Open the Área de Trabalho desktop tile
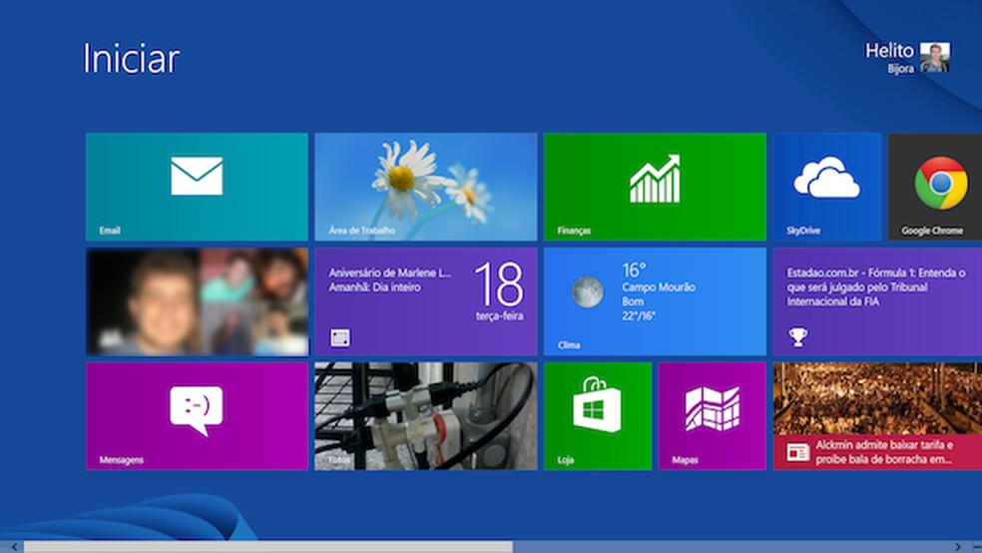The image size is (982, 553). click(x=425, y=187)
